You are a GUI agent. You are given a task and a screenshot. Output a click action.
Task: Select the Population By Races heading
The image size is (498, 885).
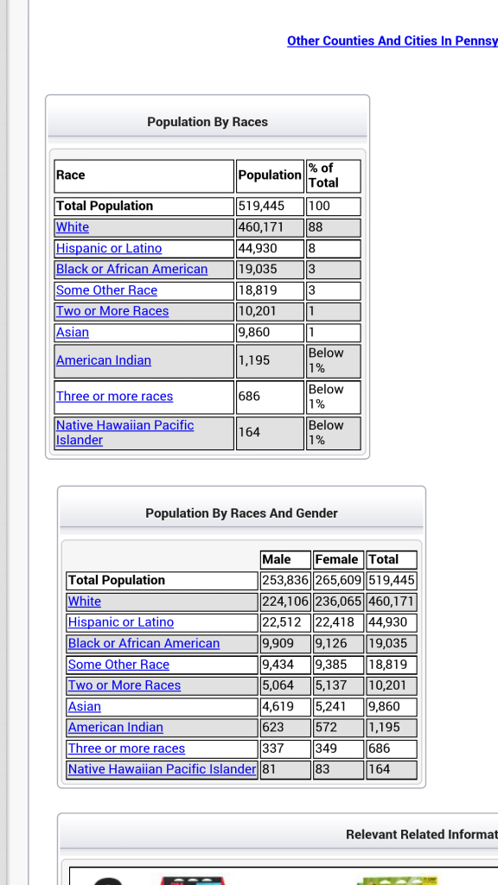(x=207, y=122)
